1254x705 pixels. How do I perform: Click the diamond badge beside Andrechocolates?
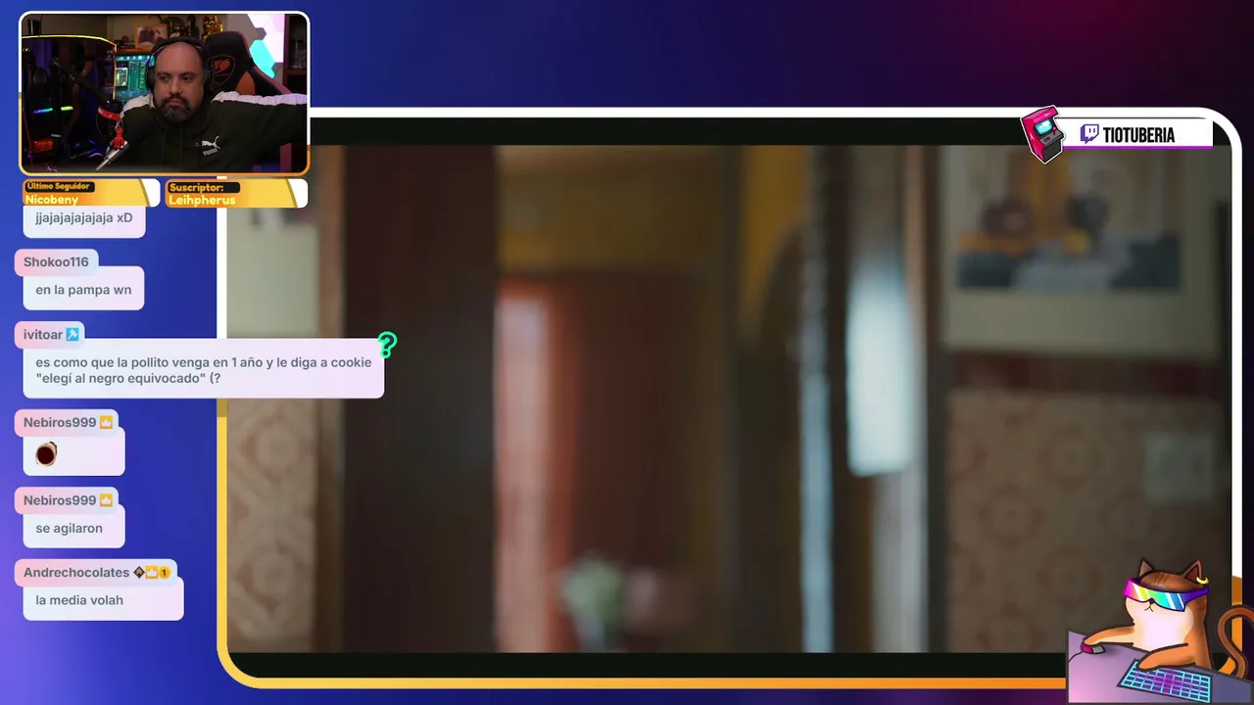(139, 572)
